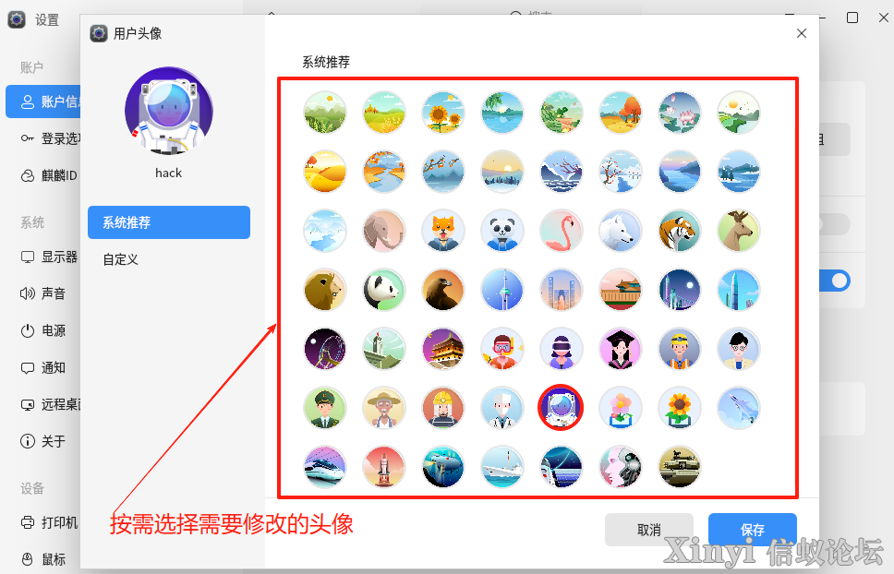
Task: Pick the elephant avatar
Action: [x=384, y=232]
